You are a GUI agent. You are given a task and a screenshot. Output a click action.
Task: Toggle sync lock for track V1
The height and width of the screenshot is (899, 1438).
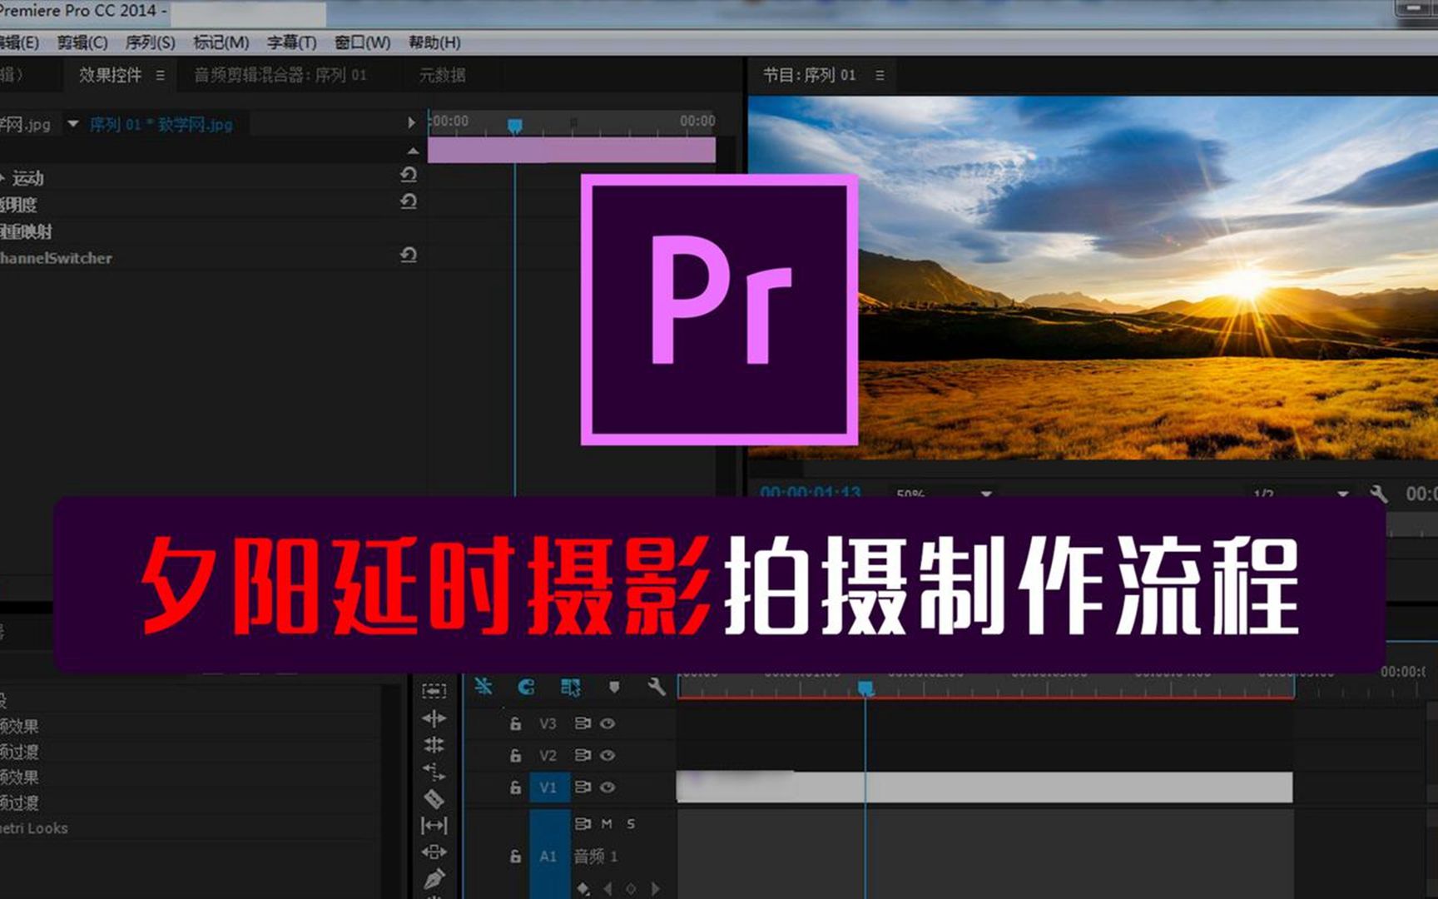tap(583, 787)
